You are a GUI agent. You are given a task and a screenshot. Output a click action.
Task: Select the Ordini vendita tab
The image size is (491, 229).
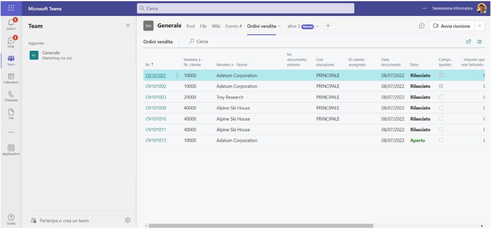pyautogui.click(x=261, y=26)
